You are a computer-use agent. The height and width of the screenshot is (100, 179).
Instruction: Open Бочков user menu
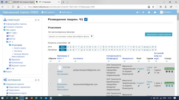pyautogui.click(x=166, y=12)
